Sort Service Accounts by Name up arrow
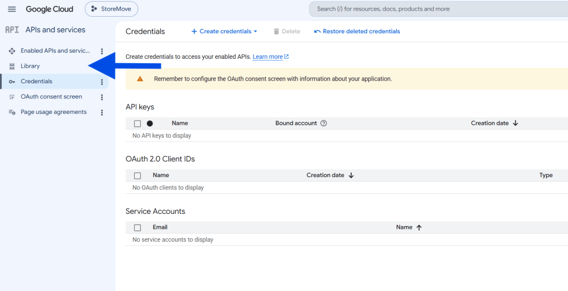The image size is (568, 291). click(x=419, y=227)
